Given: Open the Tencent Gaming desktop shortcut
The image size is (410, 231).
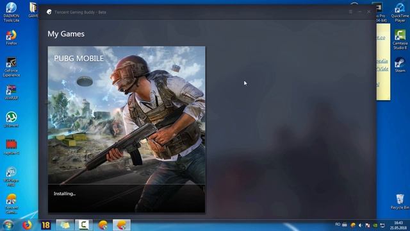Looking at the screenshot, I should coord(12,204).
